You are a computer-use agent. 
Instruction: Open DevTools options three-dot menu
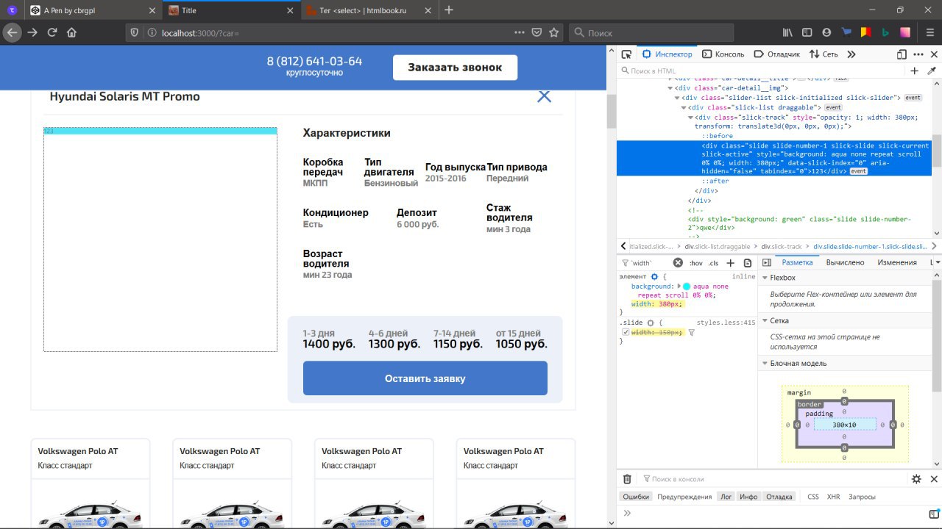click(918, 54)
